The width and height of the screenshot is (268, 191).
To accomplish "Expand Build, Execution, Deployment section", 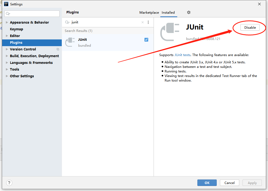I will pos(7,56).
